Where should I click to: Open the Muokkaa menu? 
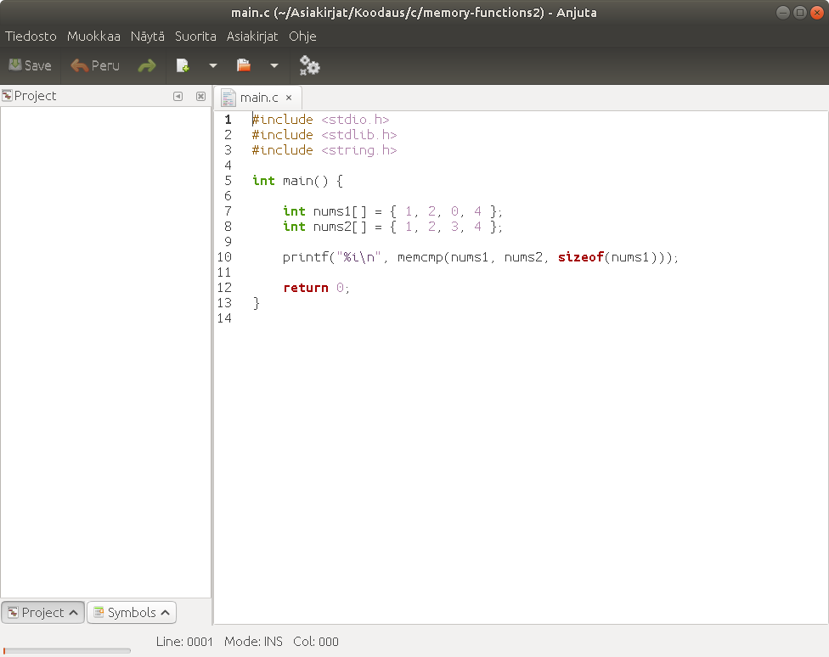click(x=93, y=36)
